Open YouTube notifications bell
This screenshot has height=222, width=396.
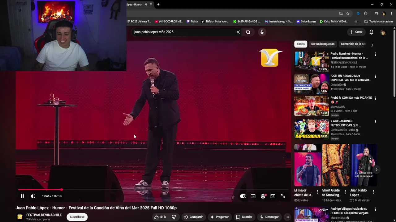point(372,32)
